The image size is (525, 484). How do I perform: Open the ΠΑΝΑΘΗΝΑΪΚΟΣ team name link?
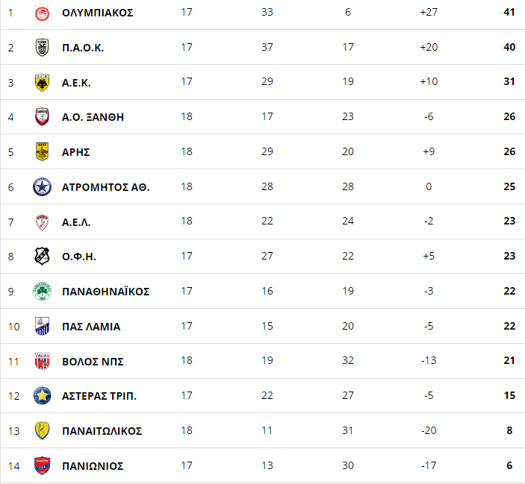106,291
